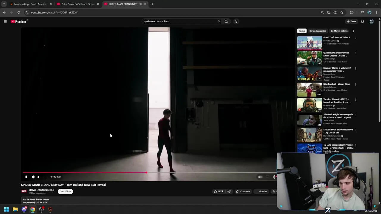The width and height of the screenshot is (381, 214).
Task: Open Discord from the taskbar
Action: point(24,209)
